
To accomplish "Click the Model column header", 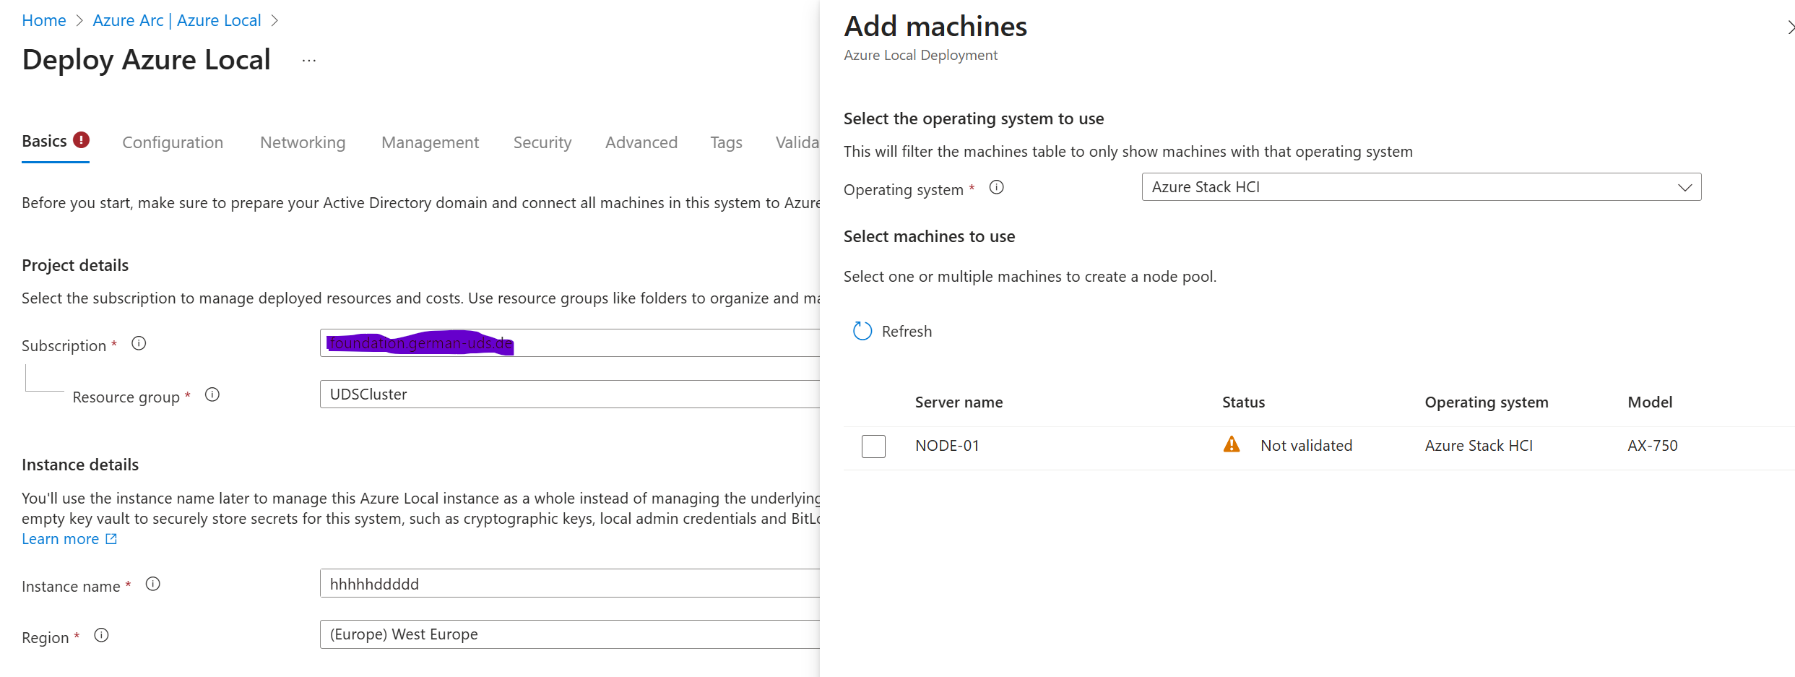I will click(1650, 402).
